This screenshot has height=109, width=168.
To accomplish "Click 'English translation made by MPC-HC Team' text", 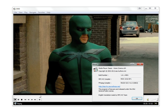I will tap(113, 95).
